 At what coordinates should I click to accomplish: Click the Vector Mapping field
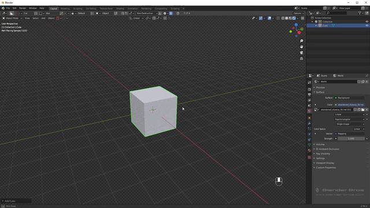pos(349,133)
